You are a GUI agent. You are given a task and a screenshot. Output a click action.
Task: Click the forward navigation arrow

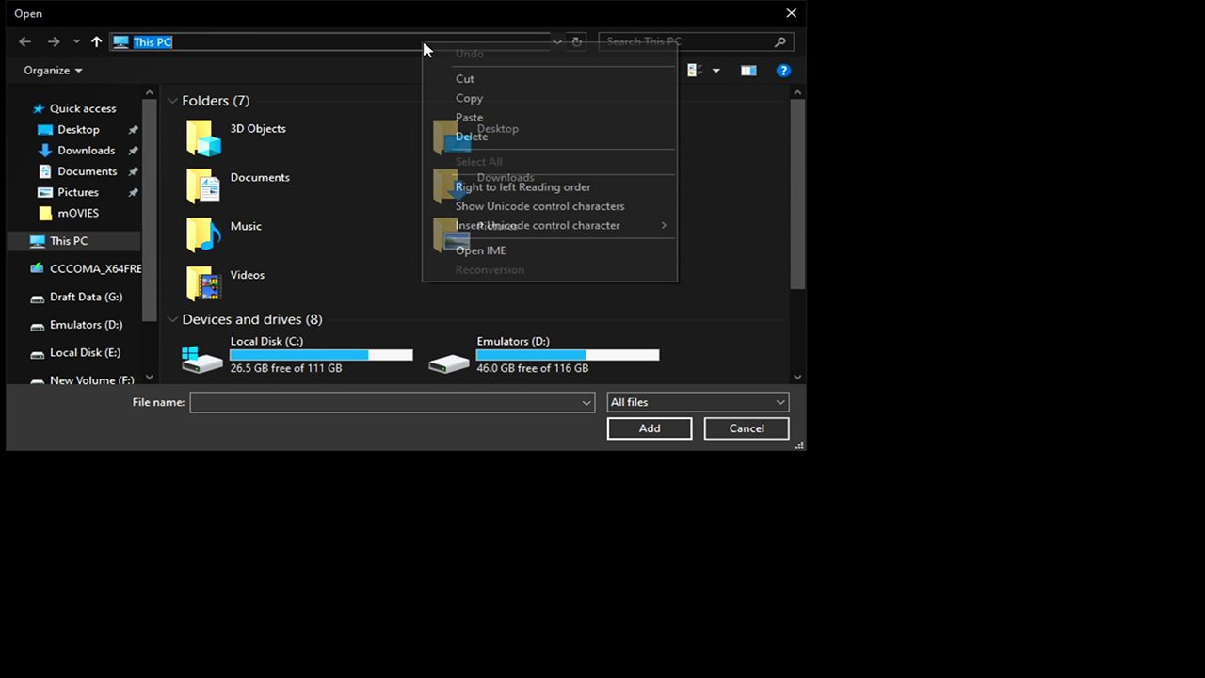click(x=54, y=41)
